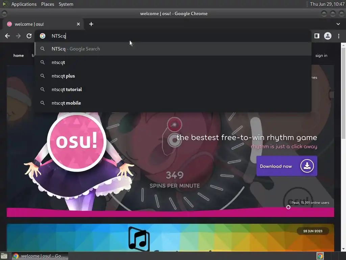This screenshot has width=346, height=260.
Task: Click the Download now button
Action: click(287, 166)
